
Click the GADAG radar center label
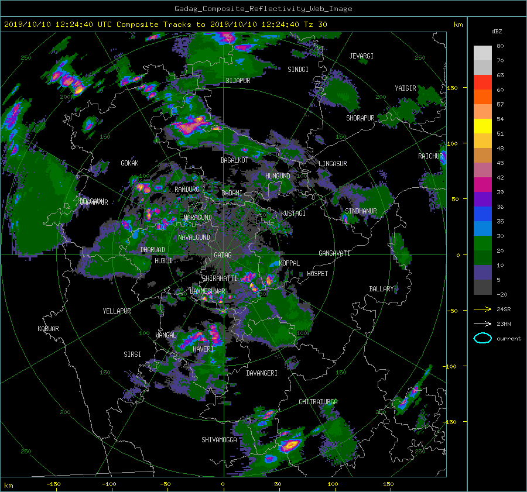point(223,255)
